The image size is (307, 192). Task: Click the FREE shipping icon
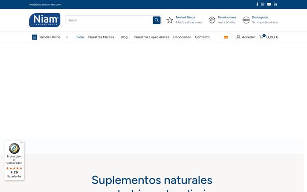246,20
